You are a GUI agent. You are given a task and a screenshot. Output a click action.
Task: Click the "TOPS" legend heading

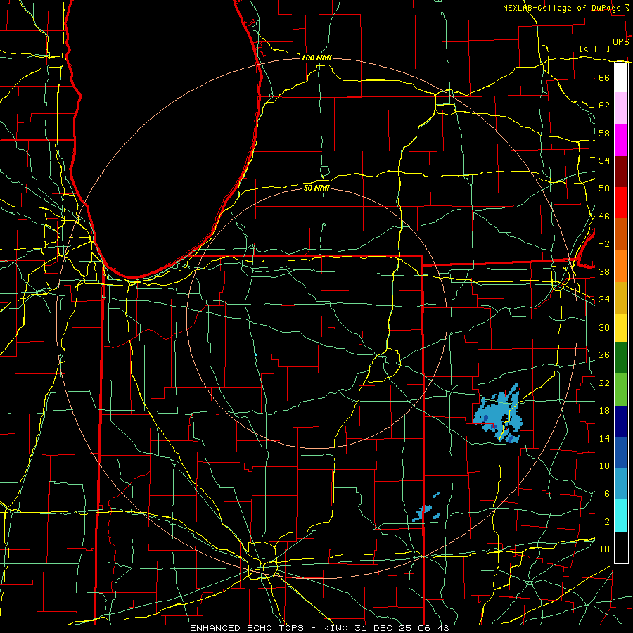618,42
